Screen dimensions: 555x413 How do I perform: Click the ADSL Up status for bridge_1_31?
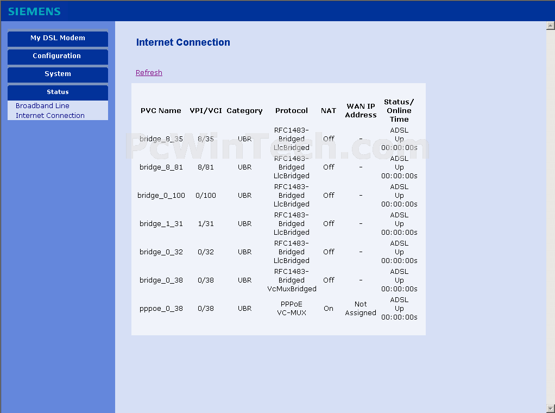coord(399,224)
